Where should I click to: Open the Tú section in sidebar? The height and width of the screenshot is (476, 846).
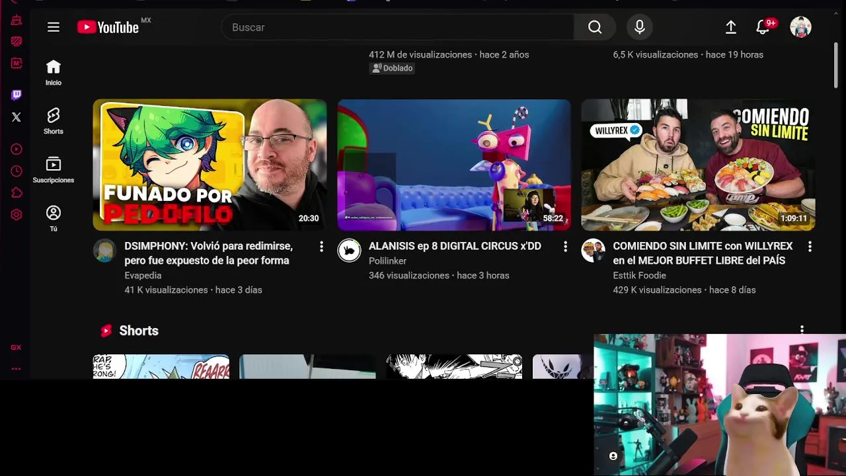tap(54, 219)
